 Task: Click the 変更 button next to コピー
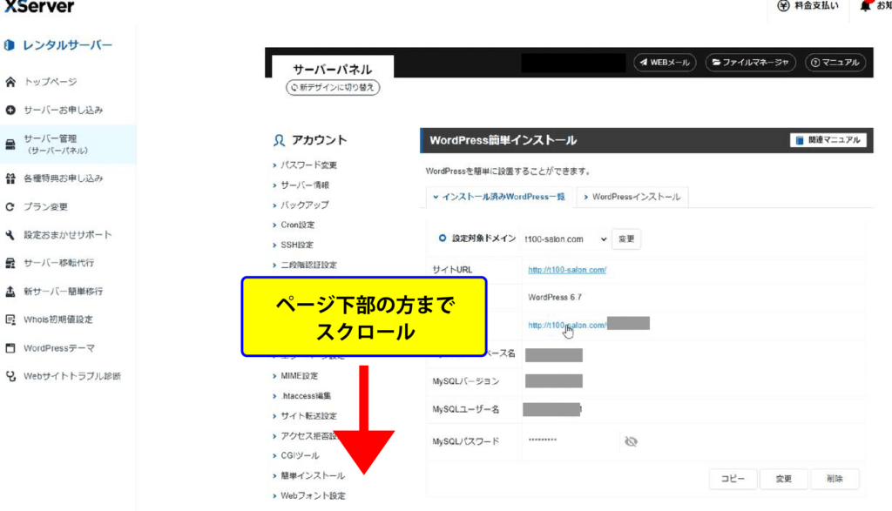click(x=784, y=479)
